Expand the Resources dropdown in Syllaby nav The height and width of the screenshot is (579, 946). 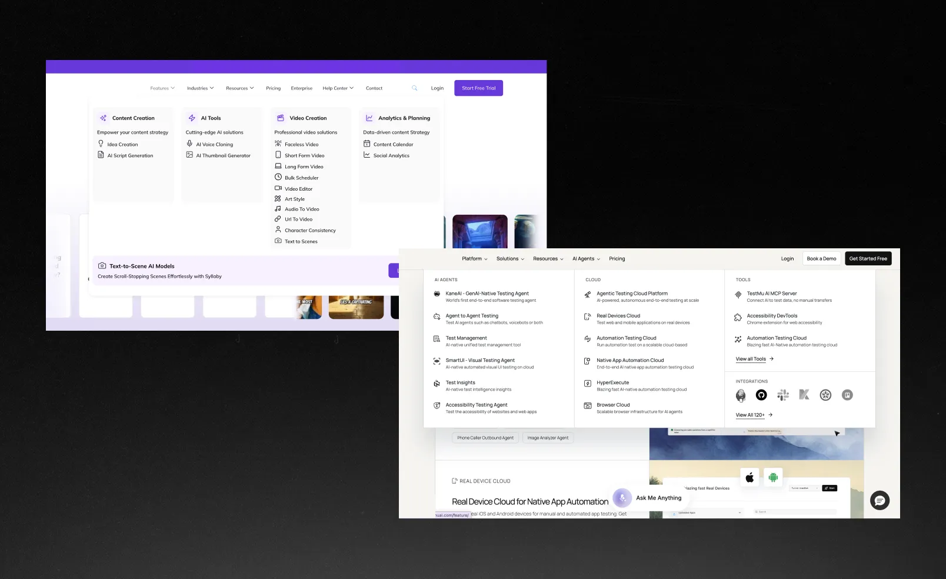(240, 88)
